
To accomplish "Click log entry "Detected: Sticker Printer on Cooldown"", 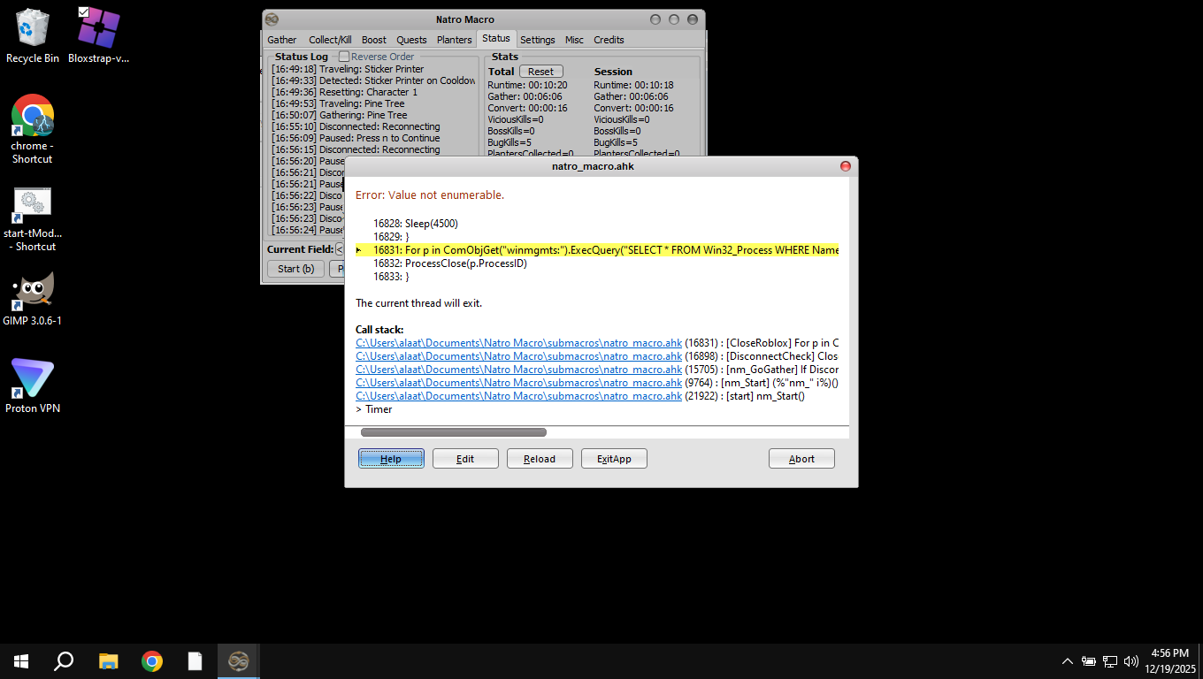I will 373,80.
